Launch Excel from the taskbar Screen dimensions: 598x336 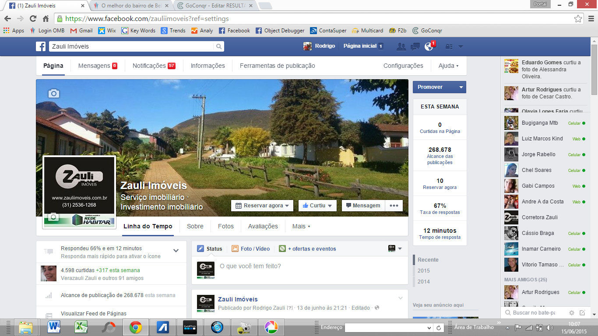(81, 327)
